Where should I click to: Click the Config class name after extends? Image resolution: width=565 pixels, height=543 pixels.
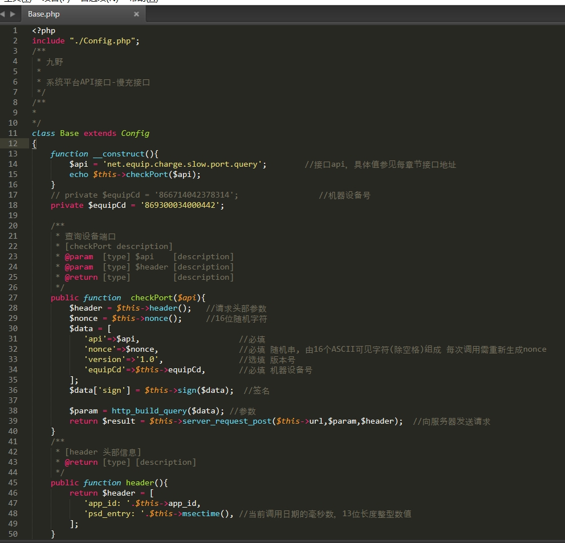(x=135, y=133)
